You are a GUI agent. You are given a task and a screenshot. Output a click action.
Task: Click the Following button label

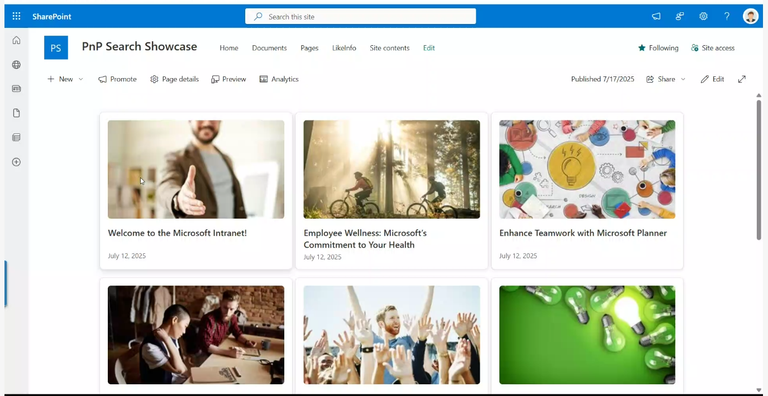point(664,48)
